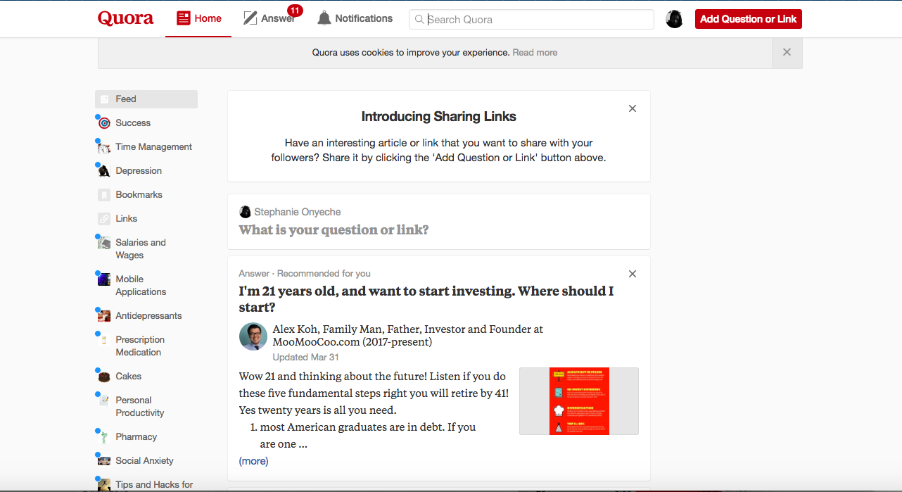Click the small avatar beside Stephanie Onyeche
902x492 pixels.
pos(245,212)
